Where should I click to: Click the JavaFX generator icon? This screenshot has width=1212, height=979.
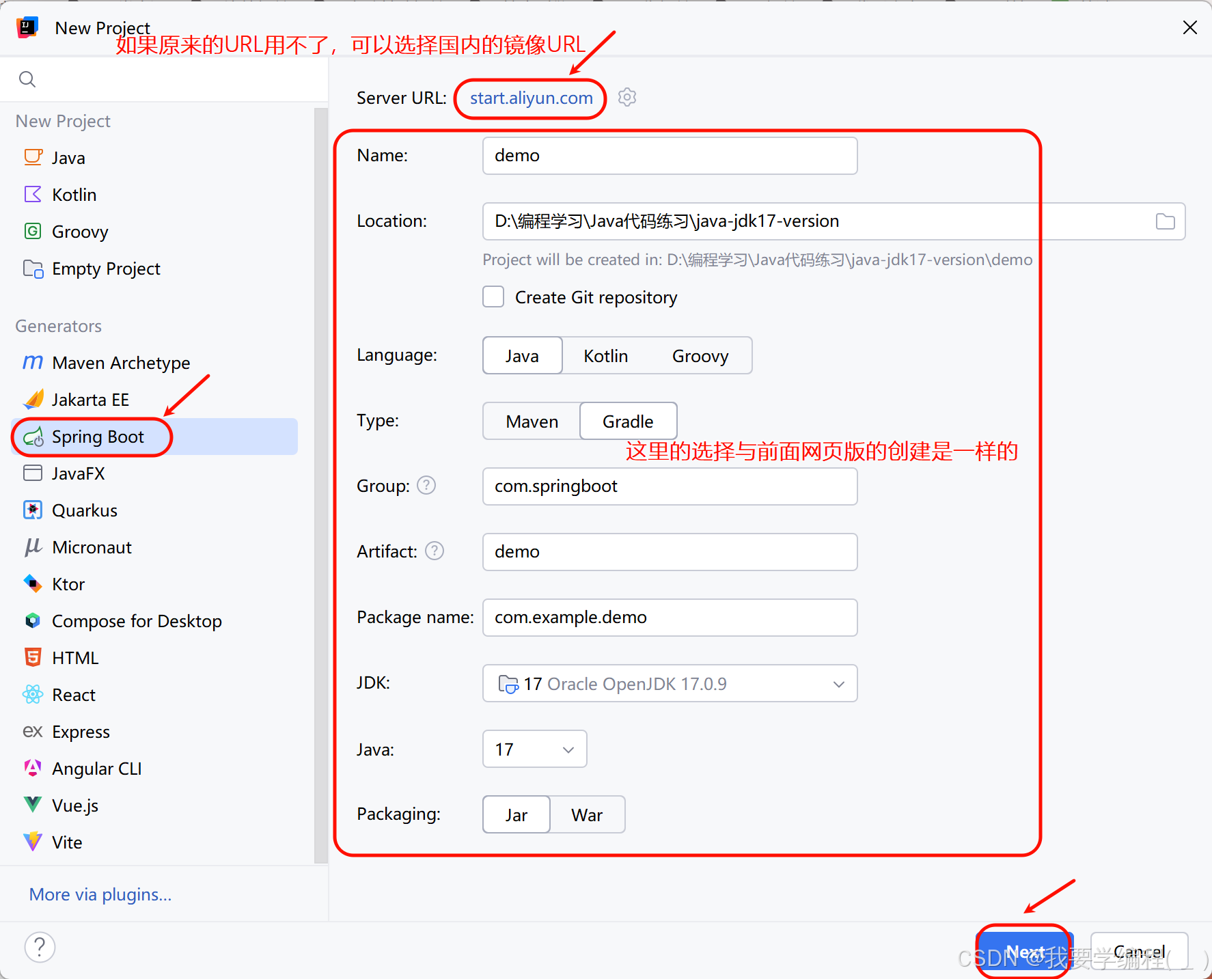tap(33, 473)
